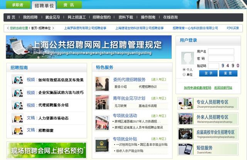The image size is (247, 160).
Task: Open 招聘简章—心怡科技股份有限公司 link
Action: tap(195, 28)
